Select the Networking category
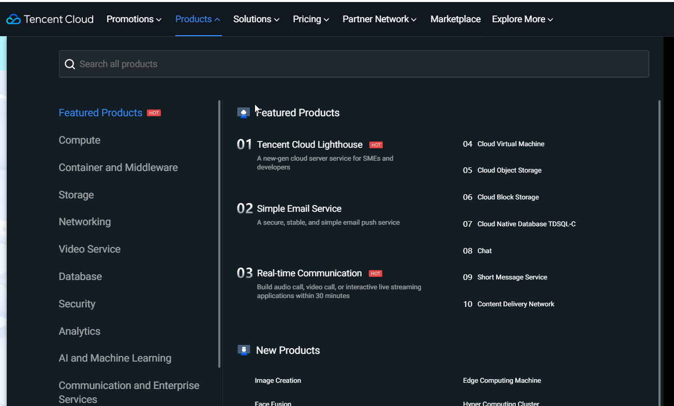Image resolution: width=674 pixels, height=406 pixels. pos(85,222)
